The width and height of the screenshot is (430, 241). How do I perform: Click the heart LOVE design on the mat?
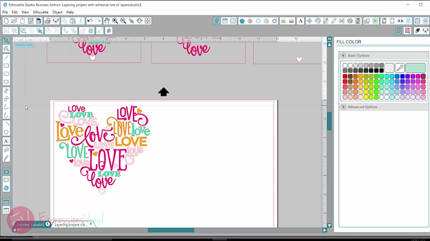tap(103, 149)
